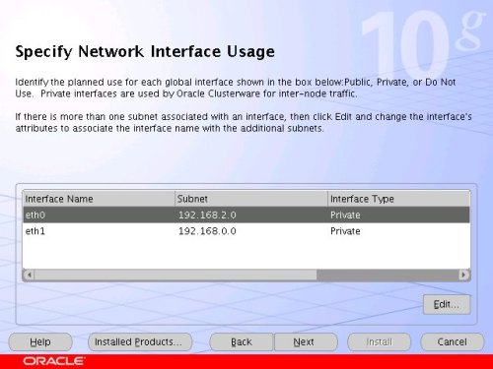This screenshot has width=493, height=369.
Task: Proceed with the Next button
Action: click(306, 342)
